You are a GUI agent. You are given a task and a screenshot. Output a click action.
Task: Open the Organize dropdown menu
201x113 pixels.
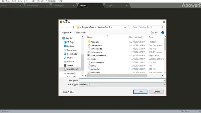(66, 33)
